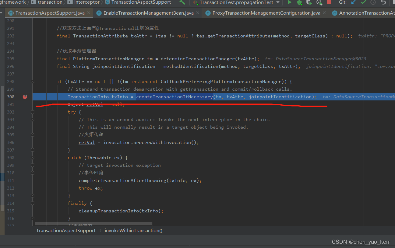Click the fold end marker at line 307
This screenshot has height=248, width=395.
(32, 150)
